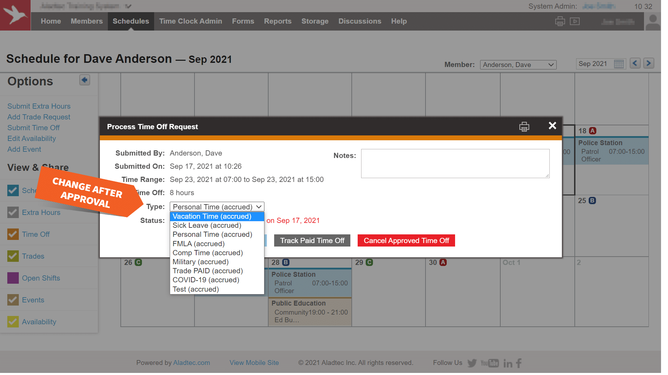Toggle the Extra Hours checkbox
Screen dimensions: 668x375
pyautogui.click(x=13, y=212)
